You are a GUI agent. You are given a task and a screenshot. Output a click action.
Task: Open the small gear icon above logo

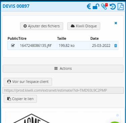click(117, 115)
